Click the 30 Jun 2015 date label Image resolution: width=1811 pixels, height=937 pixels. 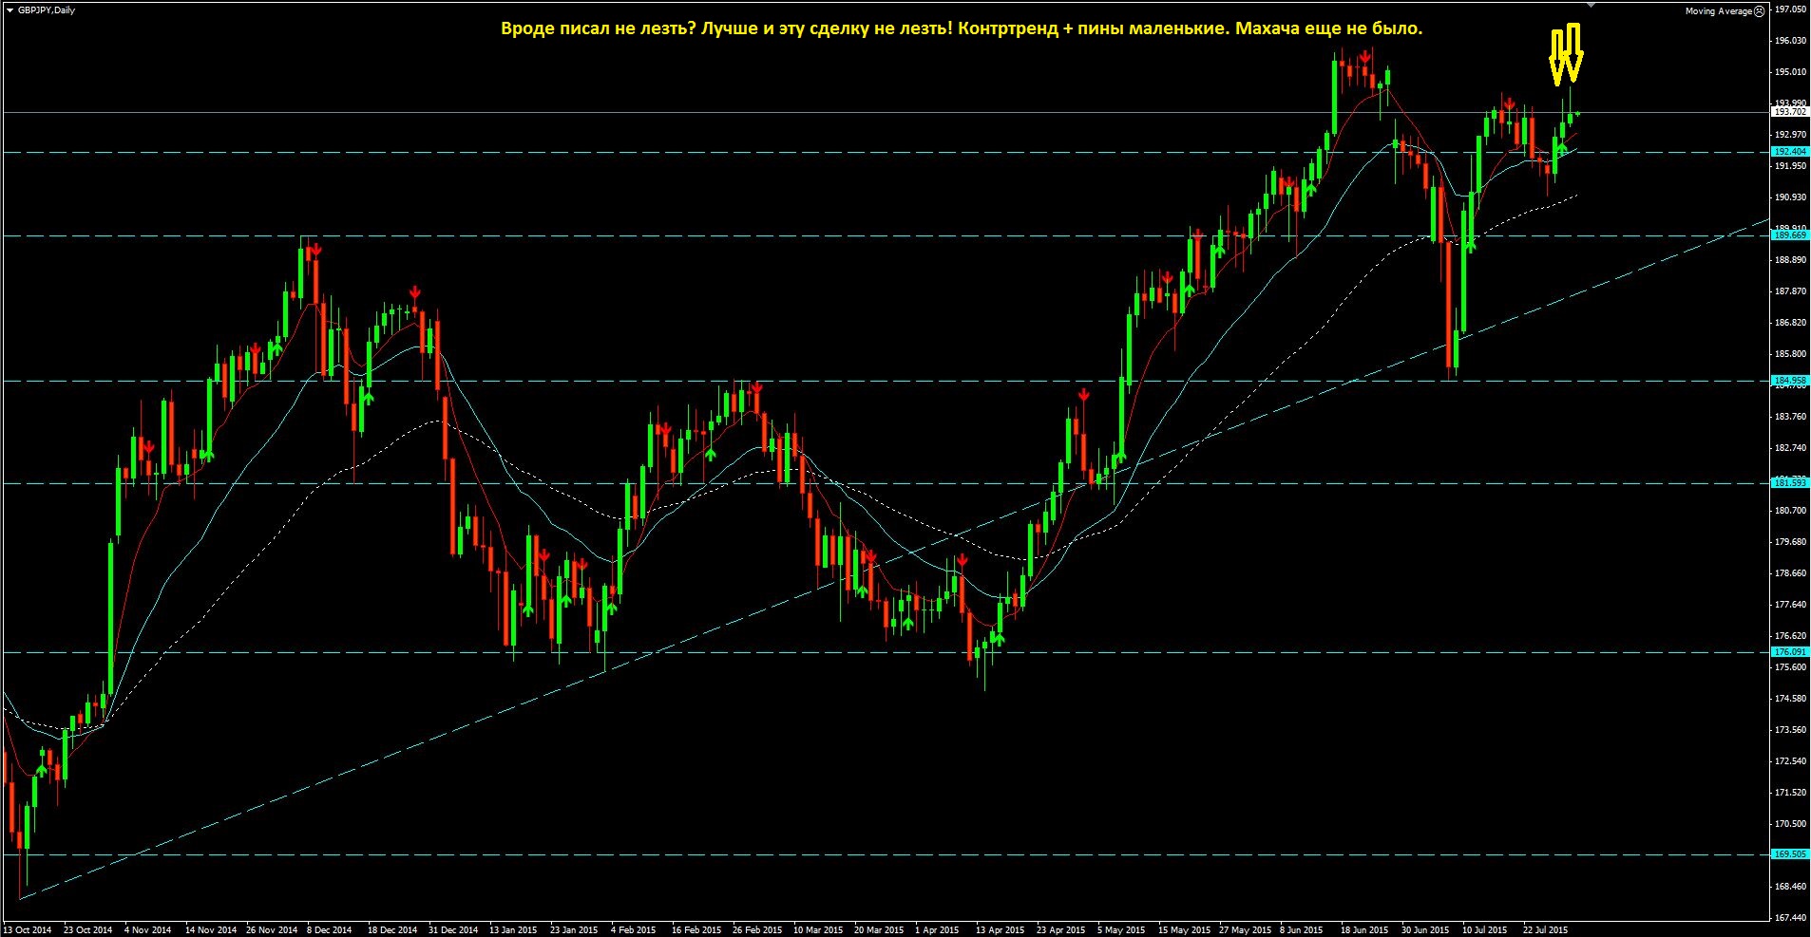pos(1425,930)
